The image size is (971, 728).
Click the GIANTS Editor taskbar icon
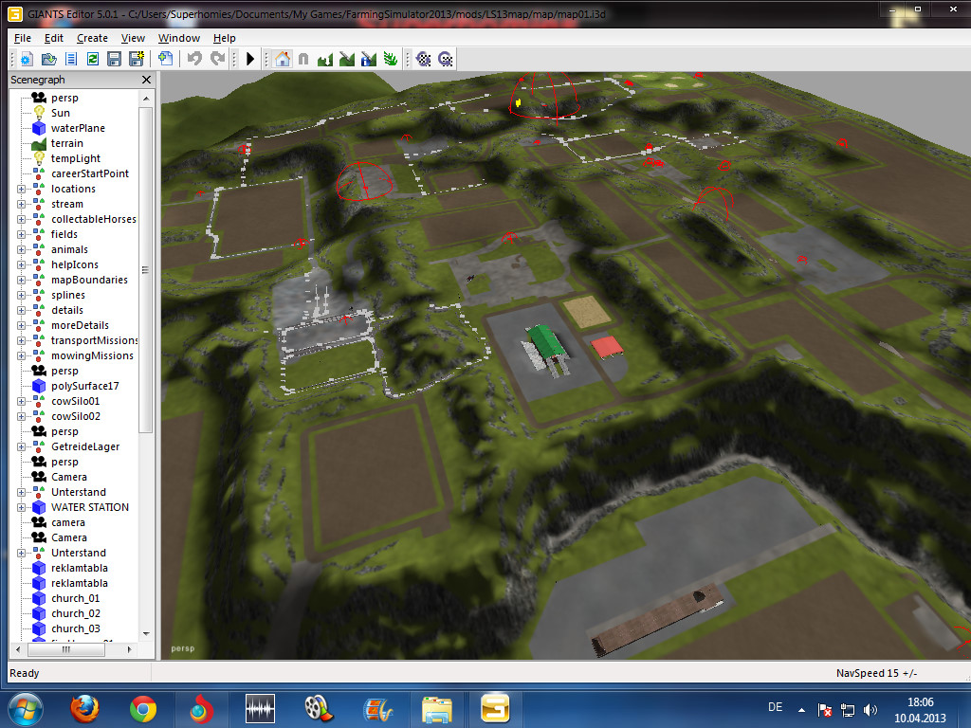pos(495,709)
